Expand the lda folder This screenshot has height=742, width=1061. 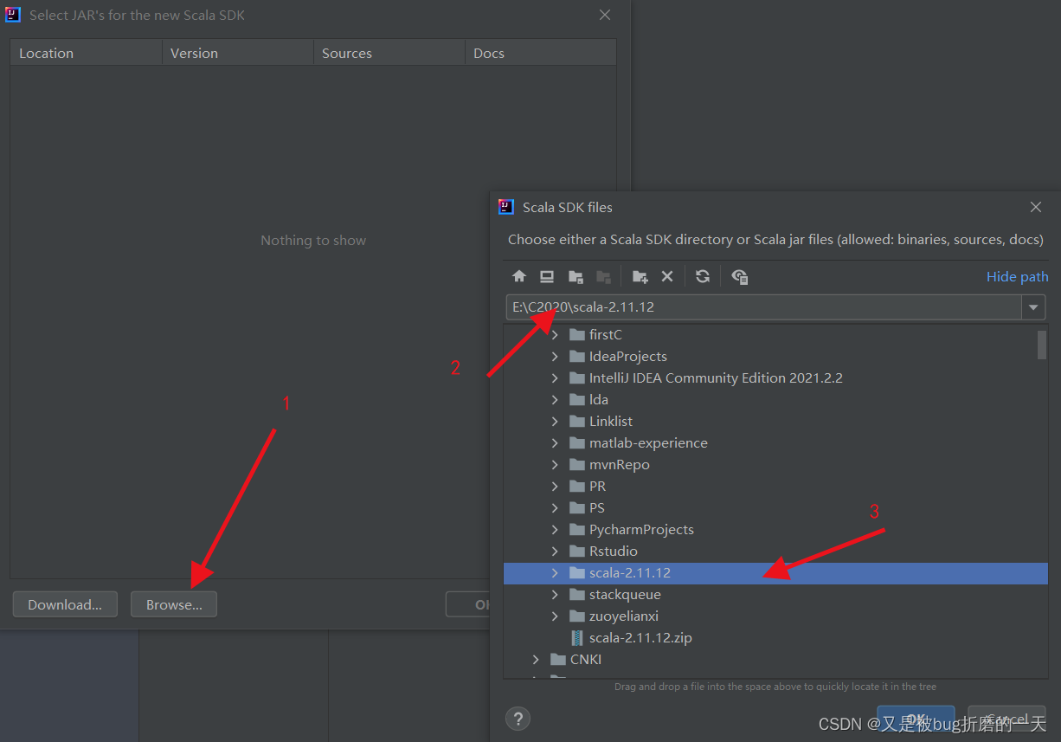coord(555,400)
